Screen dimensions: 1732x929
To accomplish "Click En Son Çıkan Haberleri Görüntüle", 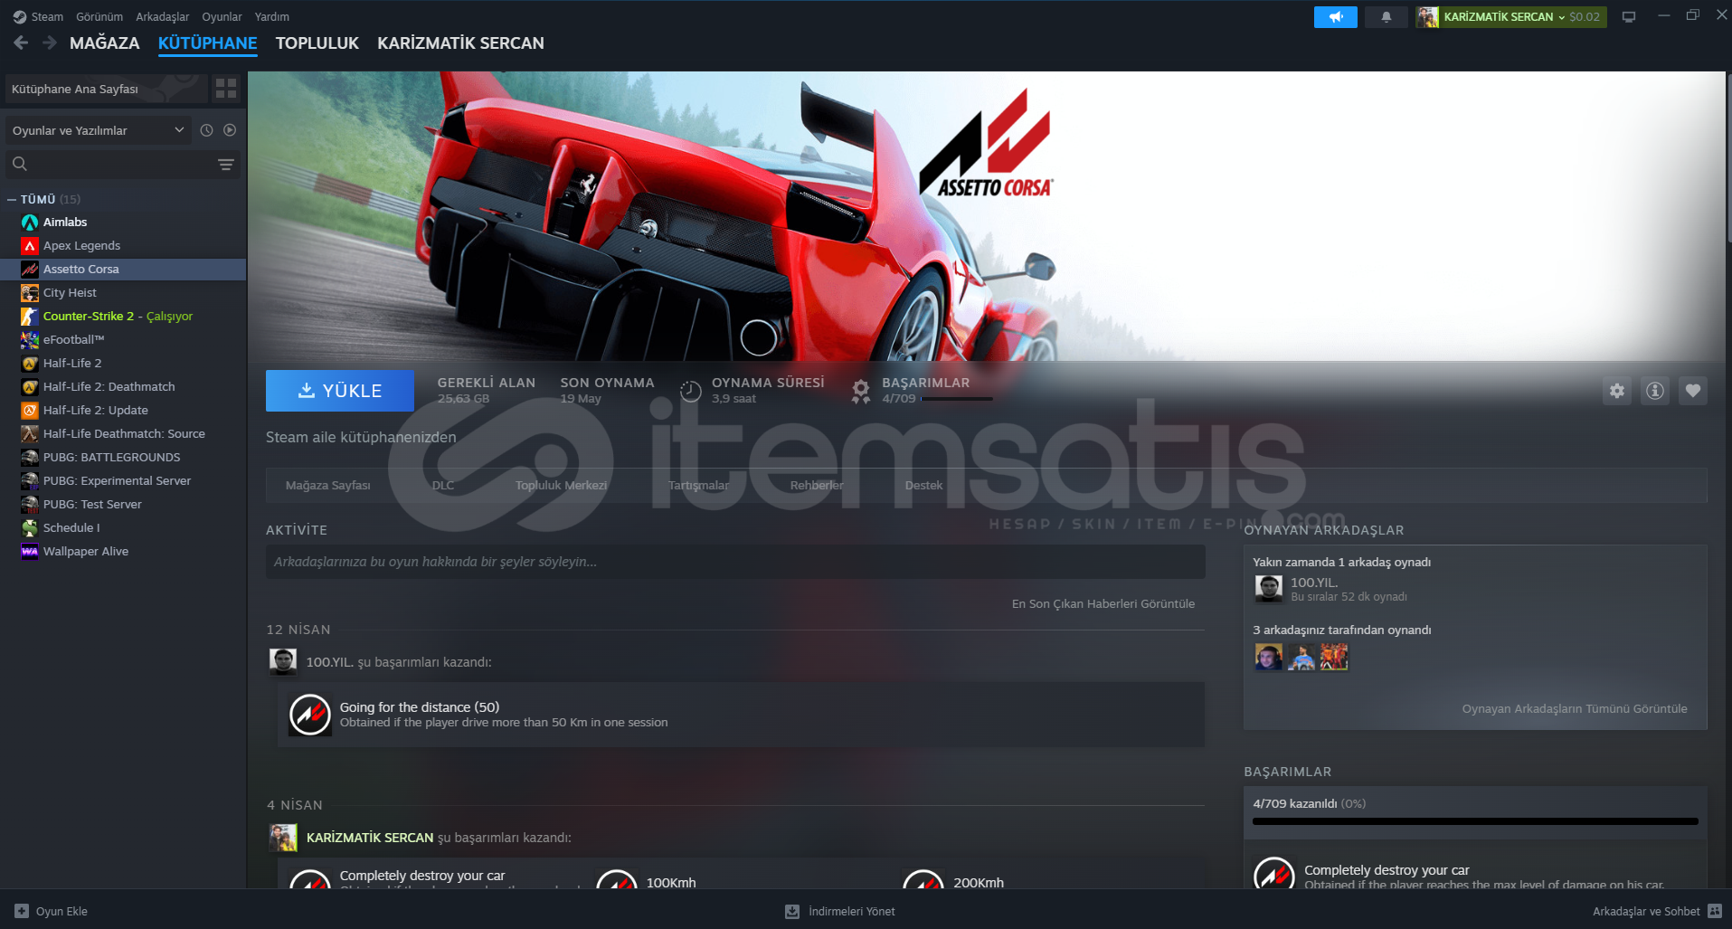I will click(x=1103, y=603).
